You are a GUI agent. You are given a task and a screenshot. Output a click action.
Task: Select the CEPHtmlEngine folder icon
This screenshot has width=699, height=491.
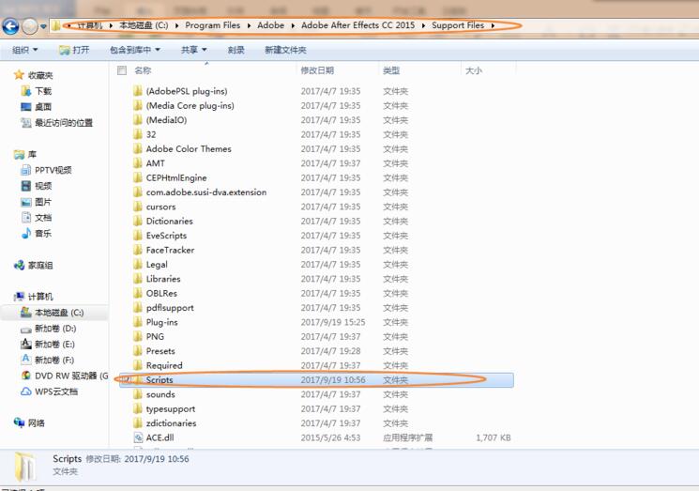138,177
